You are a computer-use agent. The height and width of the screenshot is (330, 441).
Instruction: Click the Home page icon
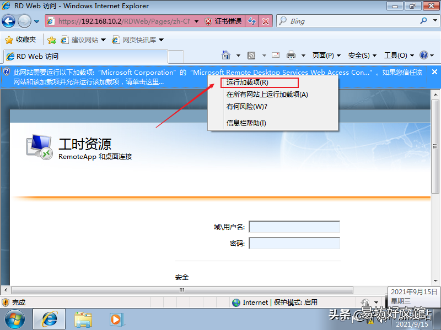click(x=226, y=56)
